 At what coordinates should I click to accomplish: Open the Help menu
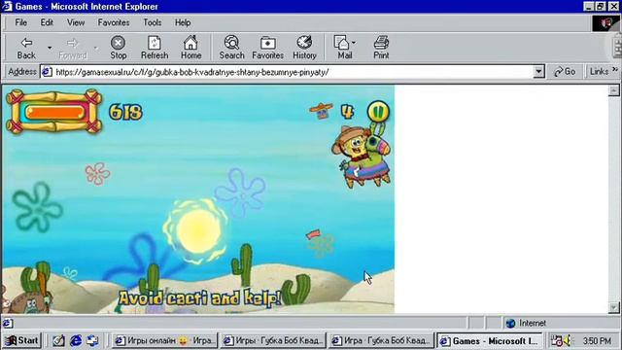click(x=183, y=22)
